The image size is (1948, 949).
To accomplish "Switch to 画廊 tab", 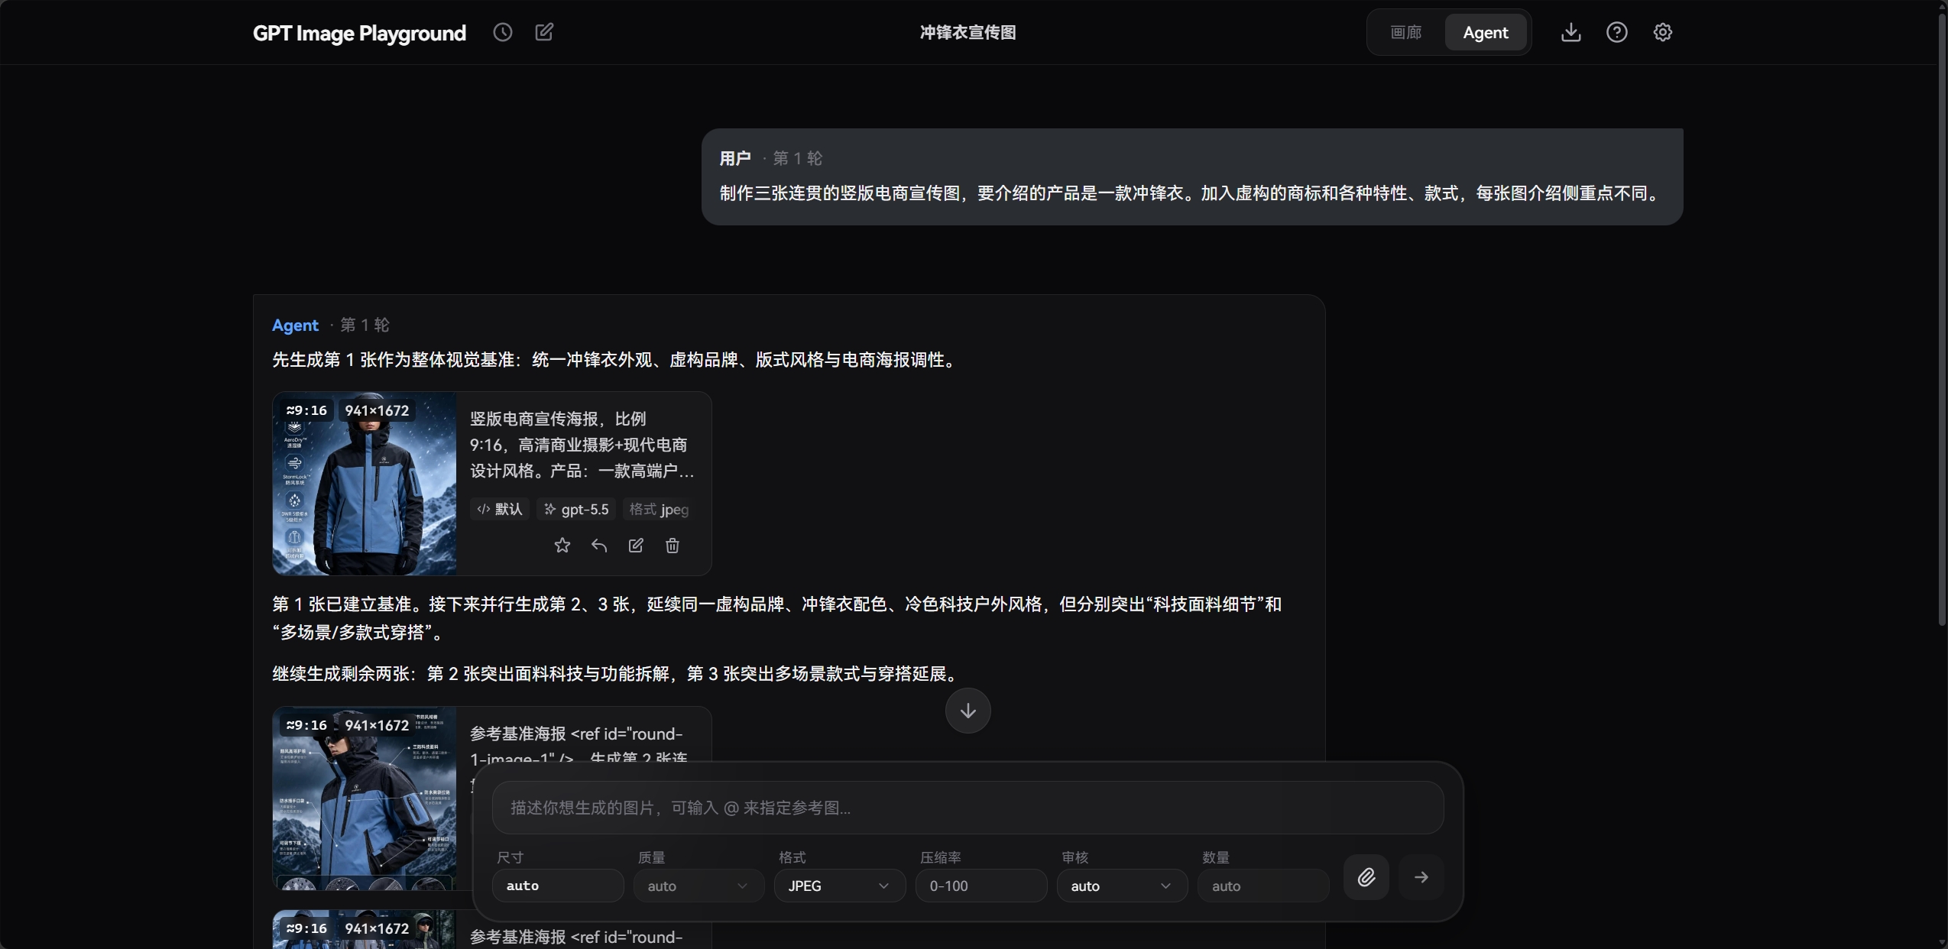I will 1406,32.
